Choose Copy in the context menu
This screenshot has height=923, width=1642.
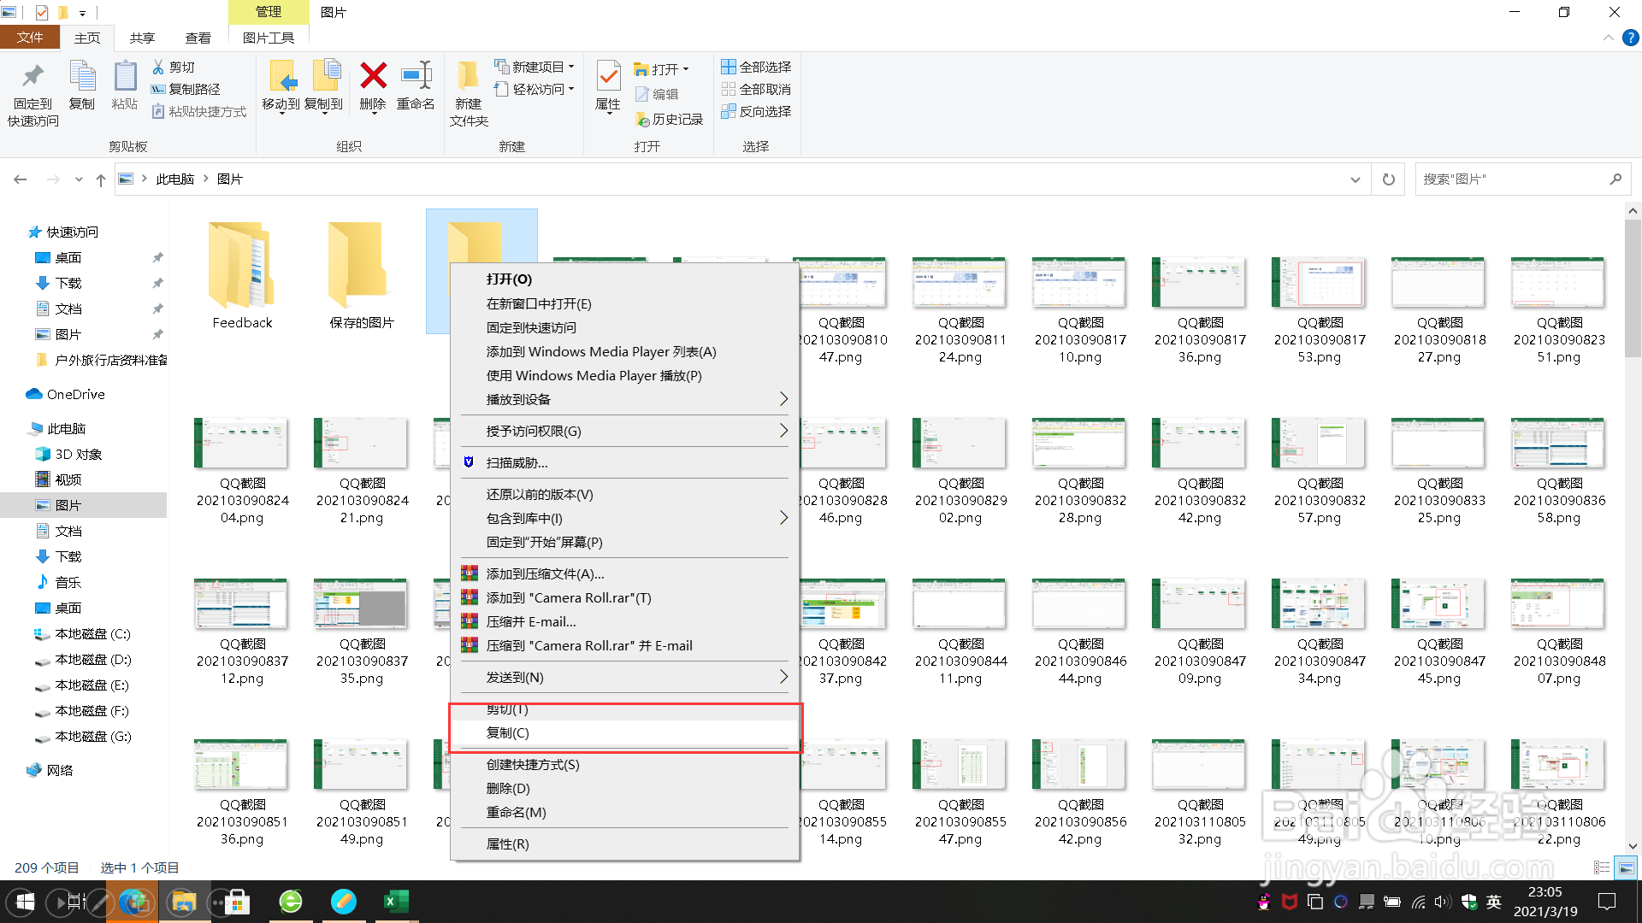pos(508,733)
